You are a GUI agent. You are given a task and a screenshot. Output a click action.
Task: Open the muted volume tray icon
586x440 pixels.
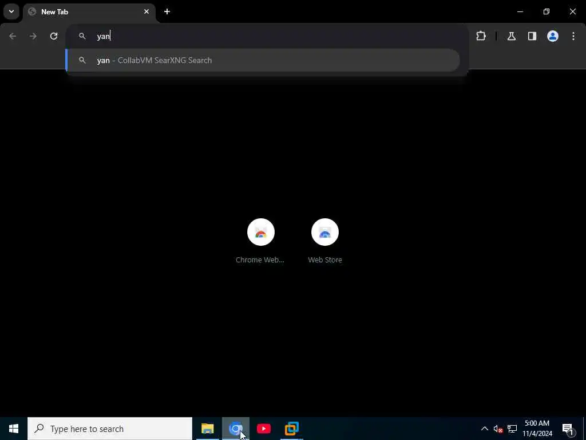pos(498,429)
